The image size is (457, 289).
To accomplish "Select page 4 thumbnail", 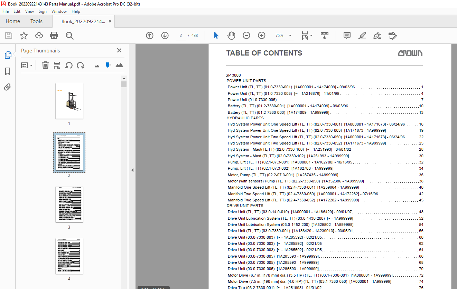I will pos(69,256).
